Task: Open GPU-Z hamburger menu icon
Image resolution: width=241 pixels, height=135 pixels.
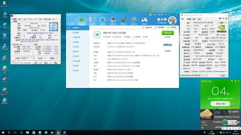Action: coord(226,18)
